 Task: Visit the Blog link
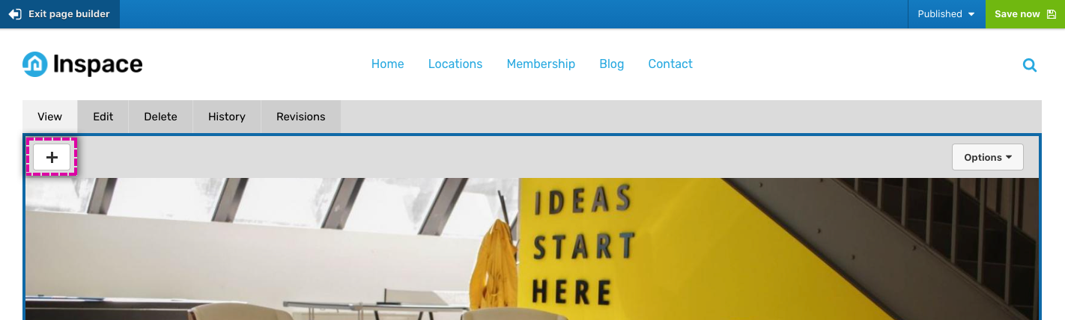(612, 64)
